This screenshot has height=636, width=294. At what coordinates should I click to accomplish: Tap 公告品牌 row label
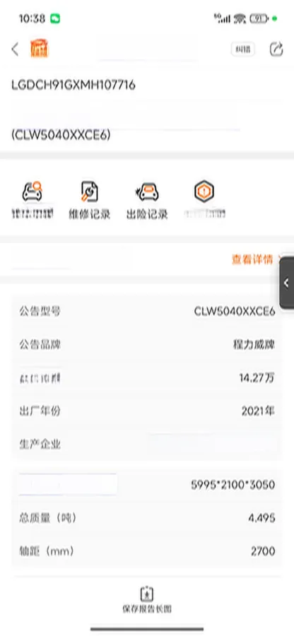pyautogui.click(x=40, y=345)
